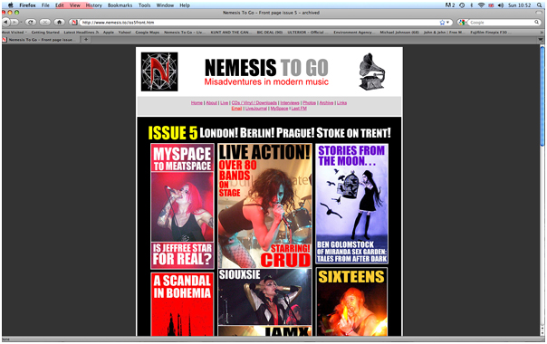The height and width of the screenshot is (344, 547).
Task: Open Time Machine clock icon in menu bar
Action: pyautogui.click(x=462, y=5)
